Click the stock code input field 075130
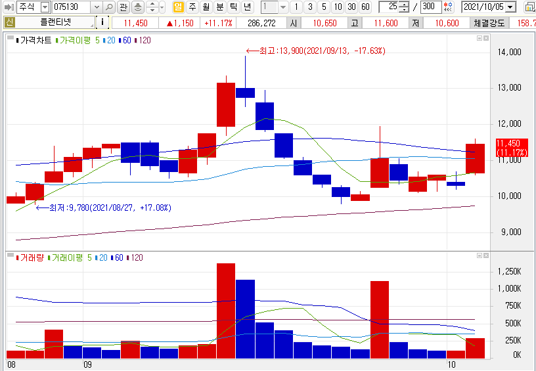 click(72, 7)
